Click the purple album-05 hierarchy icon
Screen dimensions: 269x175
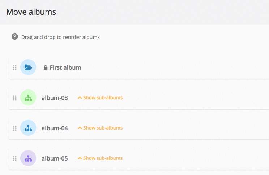point(28,158)
